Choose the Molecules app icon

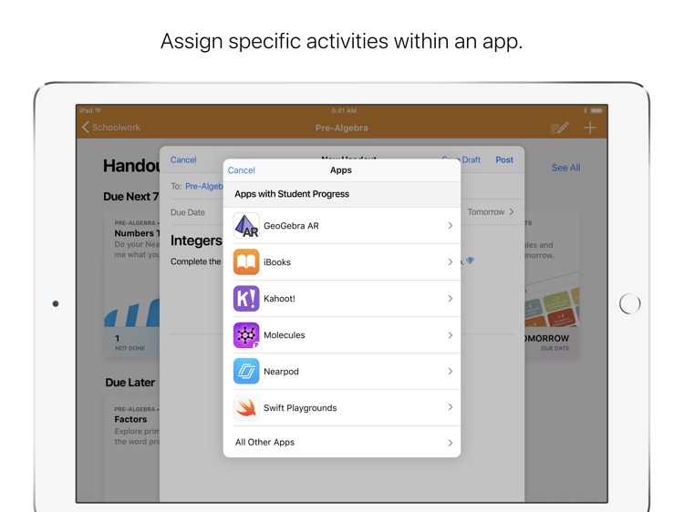pos(246,335)
